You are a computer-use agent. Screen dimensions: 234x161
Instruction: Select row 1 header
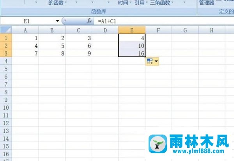coord(6,38)
